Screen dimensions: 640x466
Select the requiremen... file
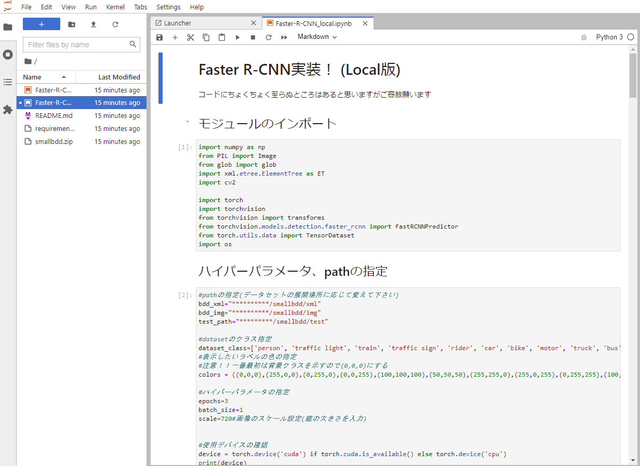click(82, 129)
